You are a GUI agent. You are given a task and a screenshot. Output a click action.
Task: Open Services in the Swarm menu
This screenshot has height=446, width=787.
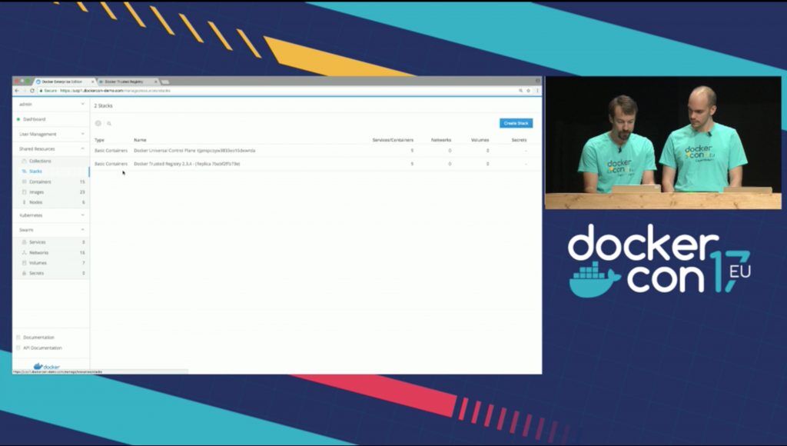(x=37, y=242)
